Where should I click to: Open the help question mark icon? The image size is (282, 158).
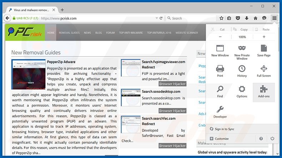(261, 139)
